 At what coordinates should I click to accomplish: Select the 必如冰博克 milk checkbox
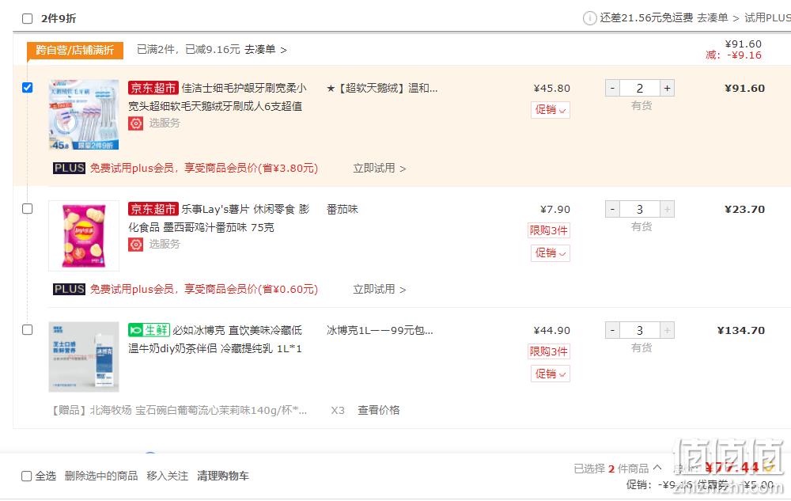point(27,330)
